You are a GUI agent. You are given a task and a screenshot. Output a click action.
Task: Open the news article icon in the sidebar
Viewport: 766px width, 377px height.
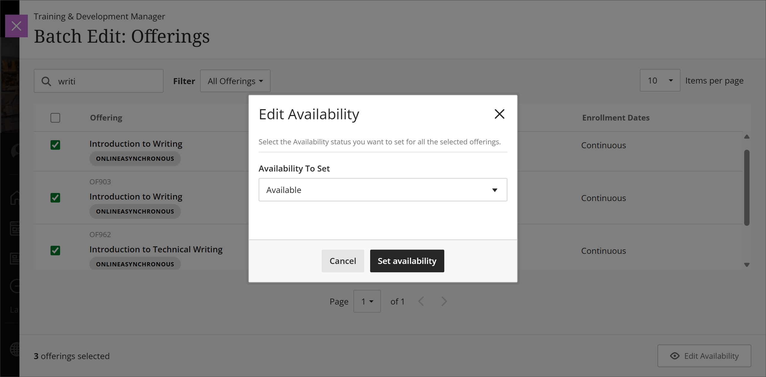pyautogui.click(x=15, y=258)
